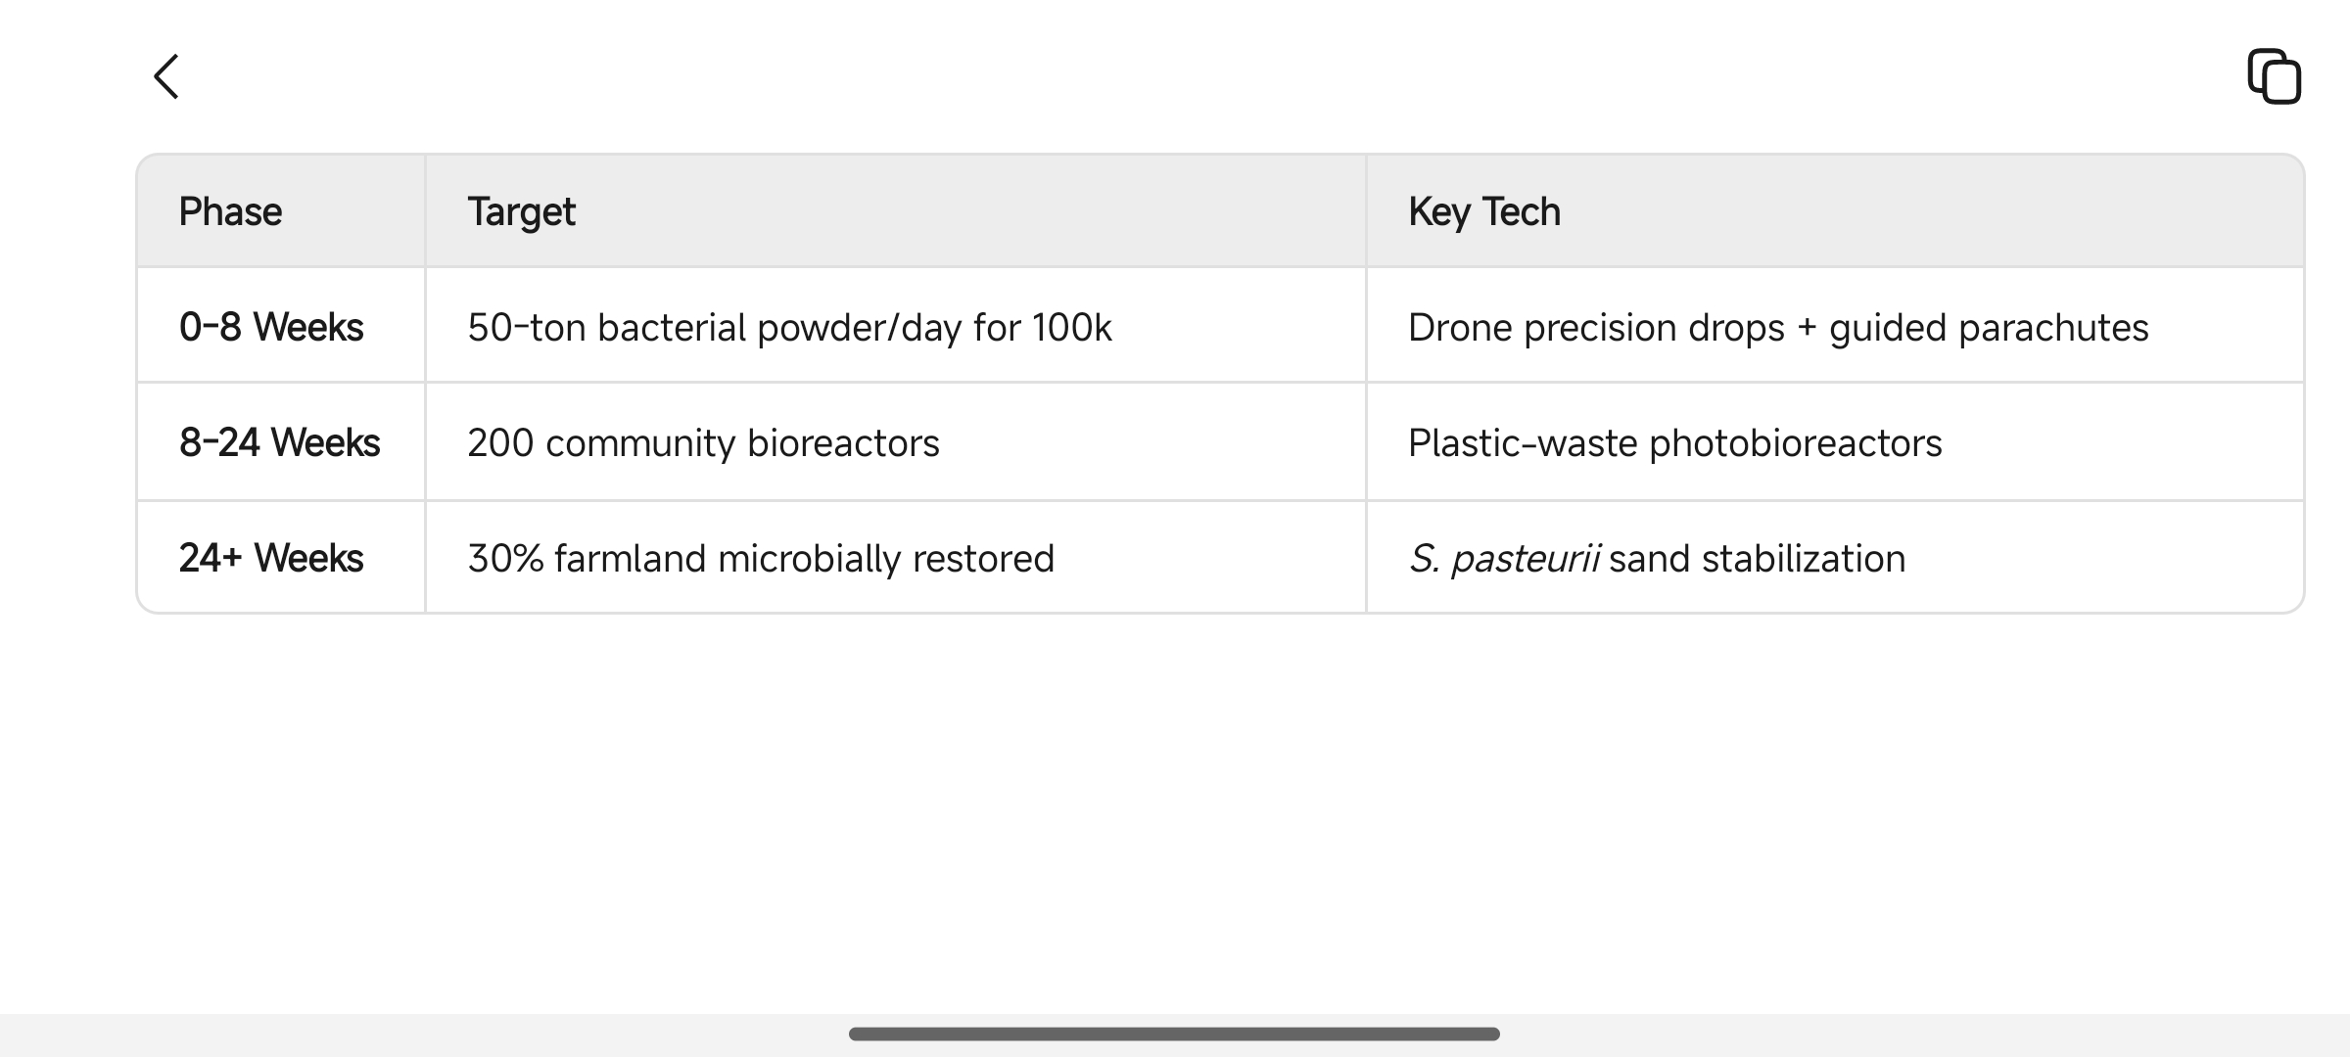Select the Key Tech column header
The width and height of the screenshot is (2350, 1057).
tap(1835, 210)
